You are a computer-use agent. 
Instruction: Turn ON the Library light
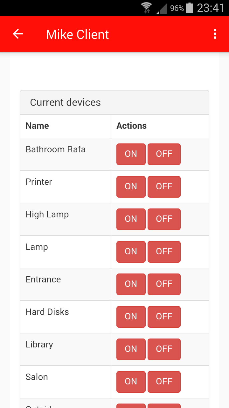click(131, 349)
